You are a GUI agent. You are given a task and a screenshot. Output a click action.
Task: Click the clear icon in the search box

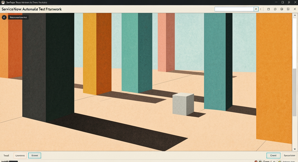tap(256, 9)
